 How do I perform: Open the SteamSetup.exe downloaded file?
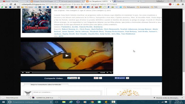(x=14, y=98)
